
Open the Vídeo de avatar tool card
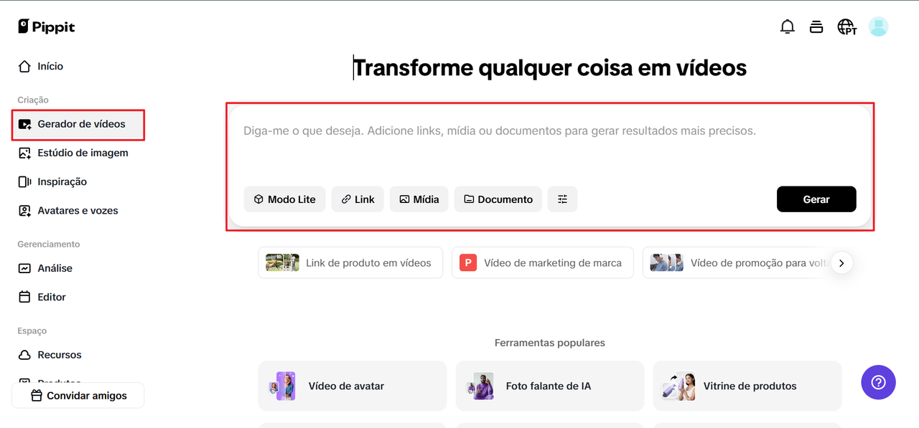(352, 386)
